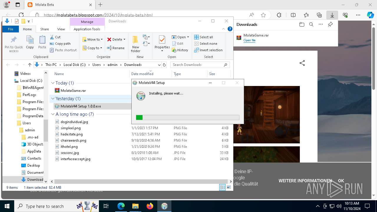Click Select none in ribbon
Viewport: 377px width, 212px height.
coord(206,44)
